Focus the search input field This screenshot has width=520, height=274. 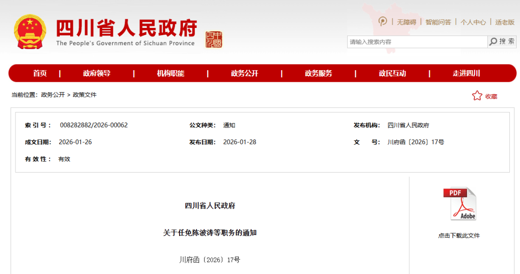point(417,42)
